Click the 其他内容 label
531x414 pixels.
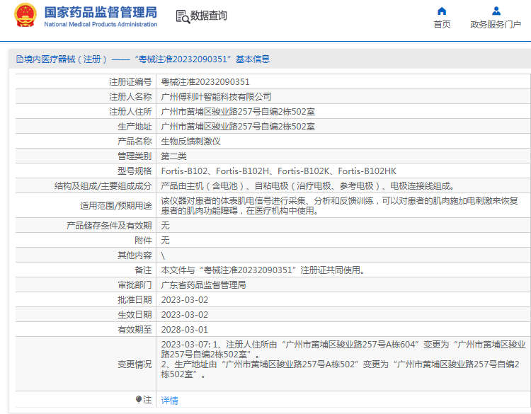click(135, 255)
